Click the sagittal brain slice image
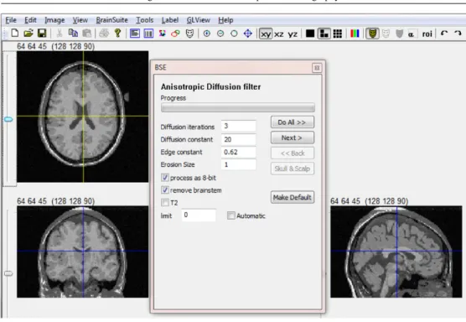Image resolution: width=466 pixels, height=322 pixels. click(396, 252)
